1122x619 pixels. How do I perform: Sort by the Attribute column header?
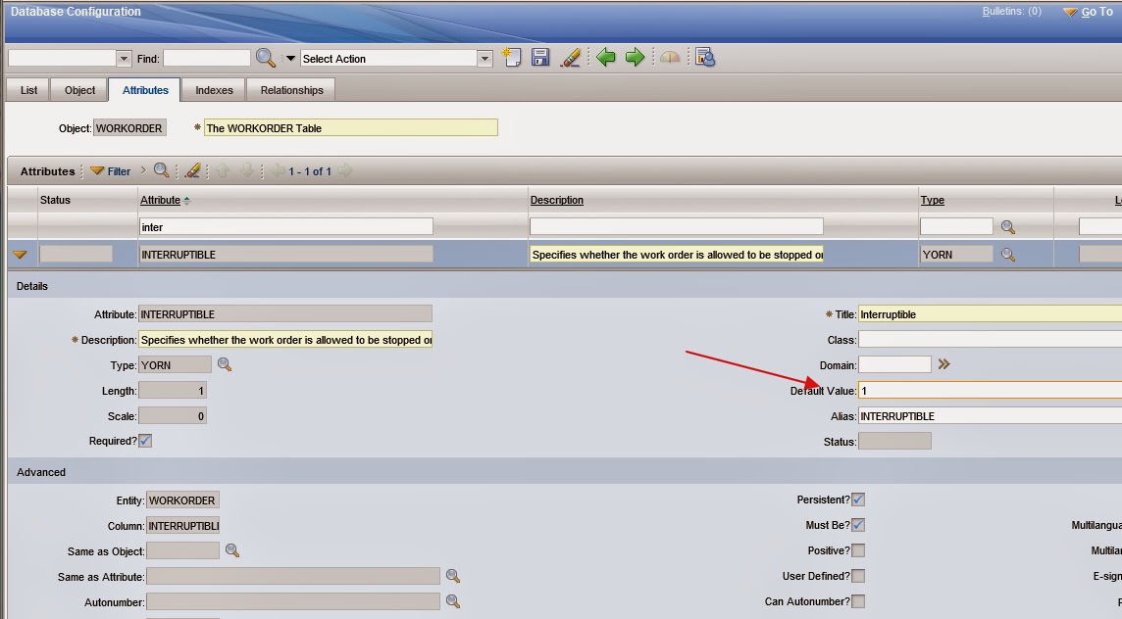click(x=160, y=200)
